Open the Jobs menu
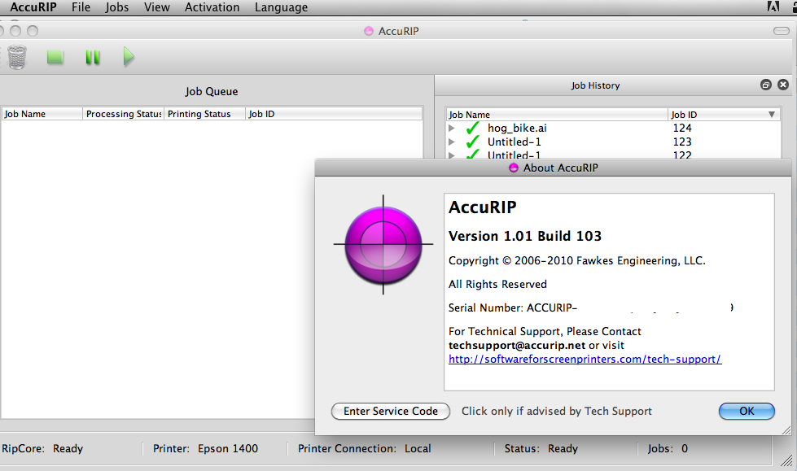Image resolution: width=797 pixels, height=471 pixels. click(x=117, y=7)
